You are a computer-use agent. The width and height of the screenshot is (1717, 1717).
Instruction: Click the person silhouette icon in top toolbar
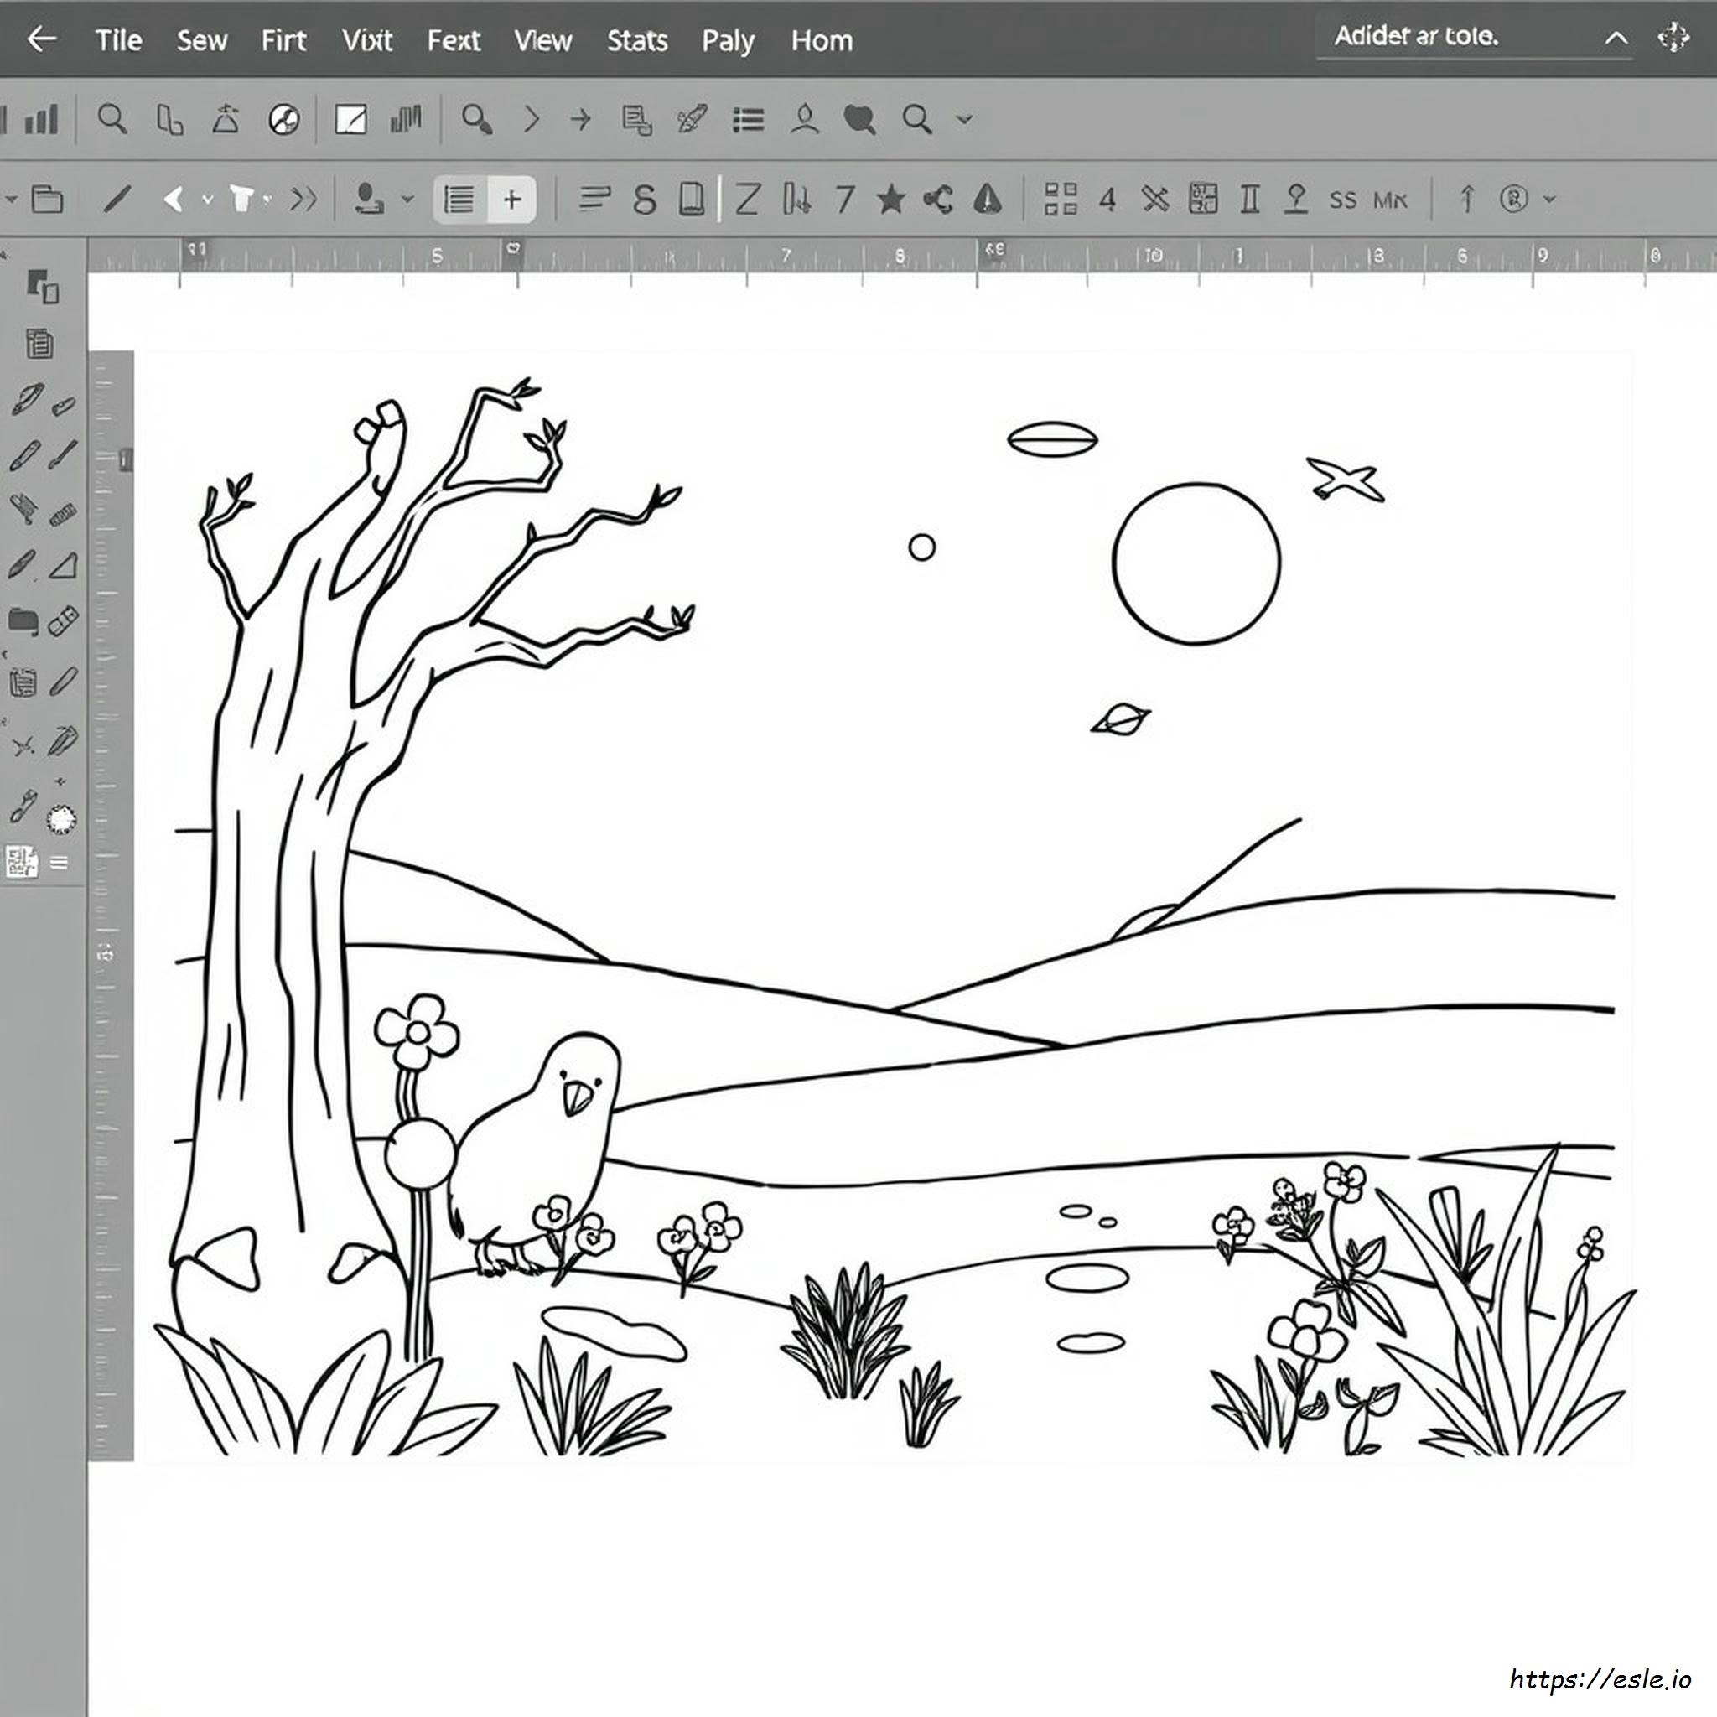[804, 119]
